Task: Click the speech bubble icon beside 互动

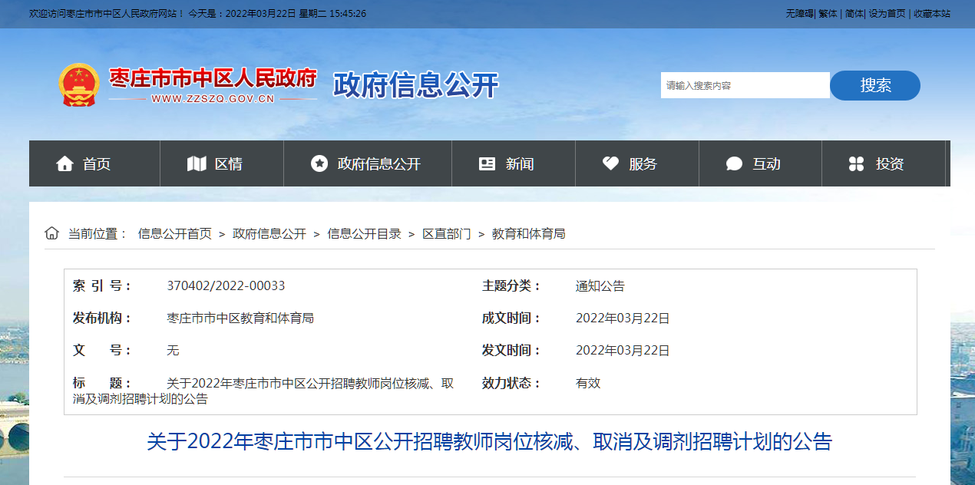Action: click(x=734, y=163)
